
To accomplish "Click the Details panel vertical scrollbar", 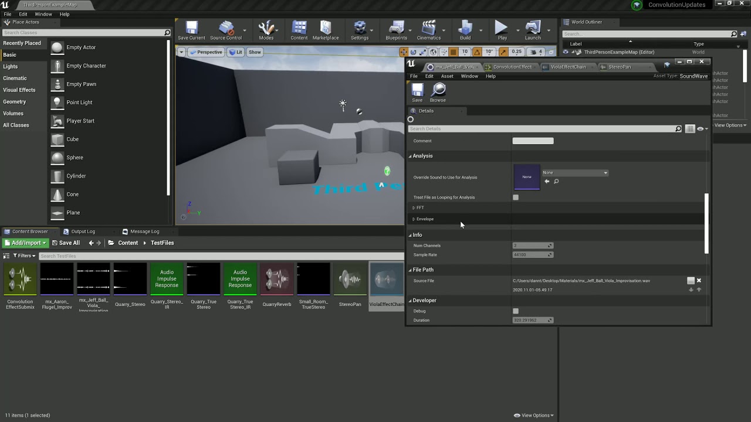I will (706, 223).
